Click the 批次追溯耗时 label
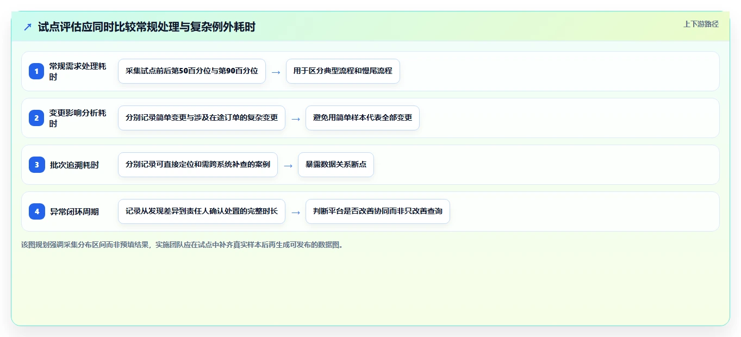The height and width of the screenshot is (337, 741). (x=74, y=165)
